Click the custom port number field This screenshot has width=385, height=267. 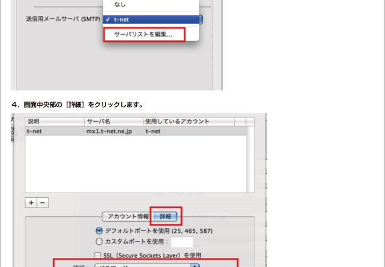182,242
